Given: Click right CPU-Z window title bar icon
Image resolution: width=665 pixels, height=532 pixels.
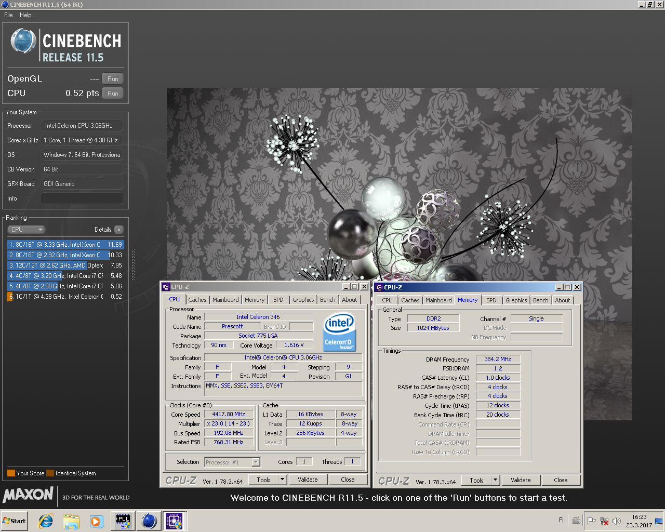Looking at the screenshot, I should pyautogui.click(x=379, y=287).
